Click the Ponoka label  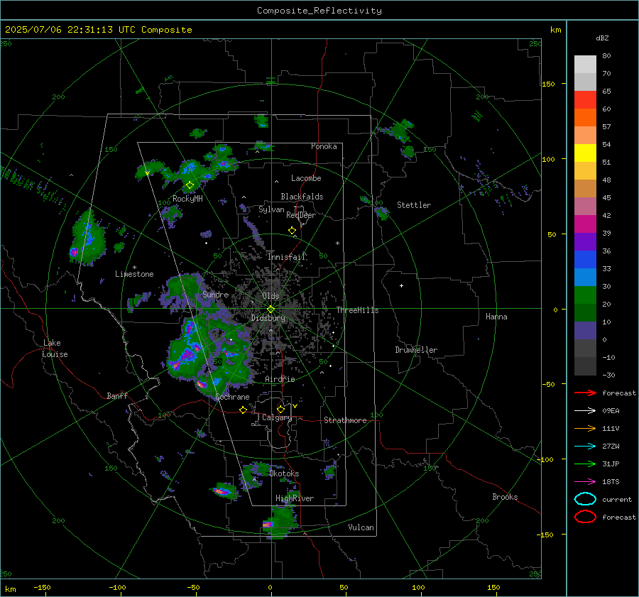click(324, 146)
